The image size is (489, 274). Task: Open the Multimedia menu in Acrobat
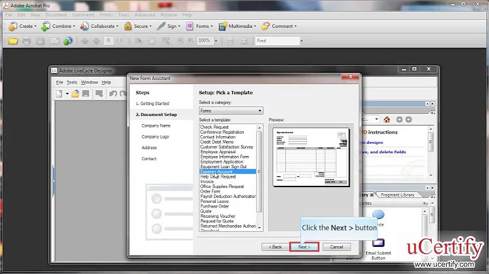click(x=237, y=26)
